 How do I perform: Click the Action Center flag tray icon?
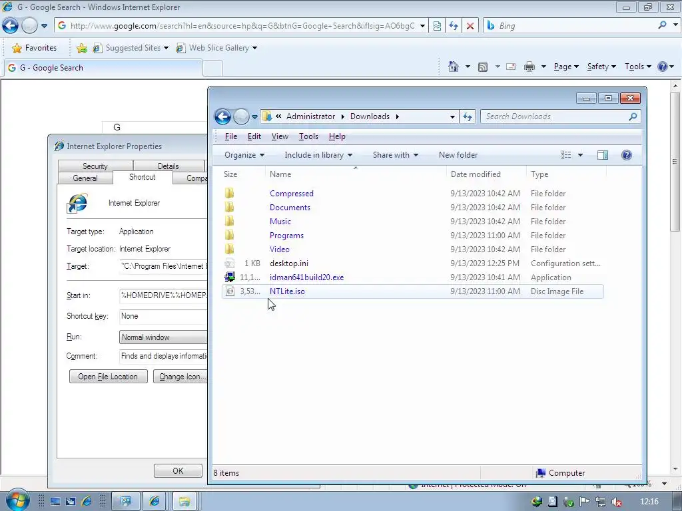[585, 502]
